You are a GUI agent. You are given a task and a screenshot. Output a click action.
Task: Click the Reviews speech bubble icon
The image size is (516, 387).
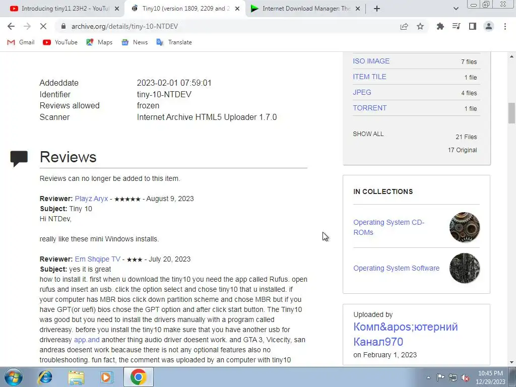coord(19,159)
